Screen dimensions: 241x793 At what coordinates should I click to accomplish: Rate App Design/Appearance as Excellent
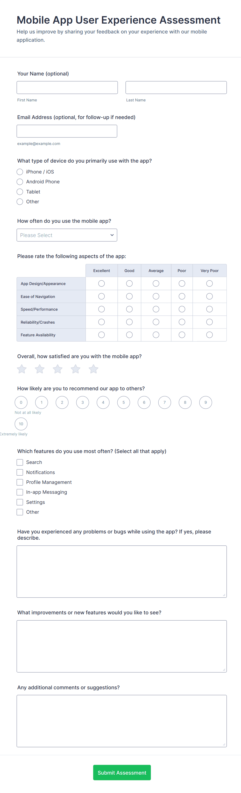tap(101, 283)
